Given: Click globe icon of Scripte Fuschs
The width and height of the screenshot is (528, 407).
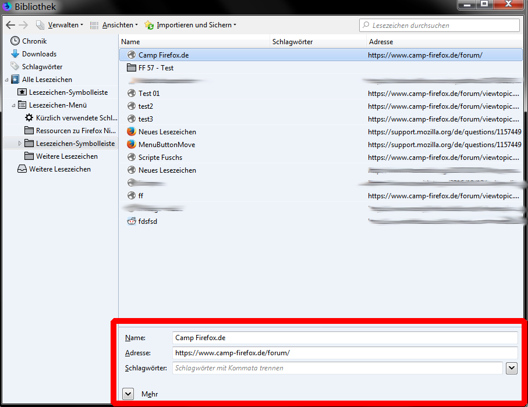Looking at the screenshot, I should point(132,157).
